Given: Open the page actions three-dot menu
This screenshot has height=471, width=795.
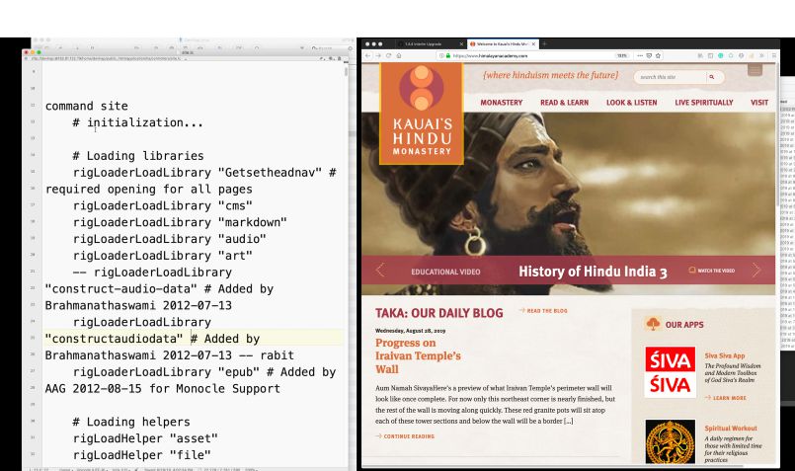Looking at the screenshot, I should tap(640, 55).
